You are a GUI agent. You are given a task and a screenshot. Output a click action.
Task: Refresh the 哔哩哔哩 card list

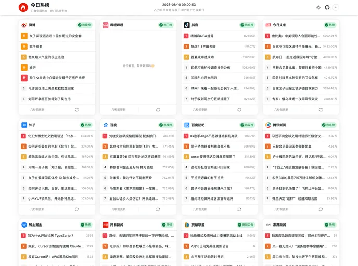[x=158, y=110]
